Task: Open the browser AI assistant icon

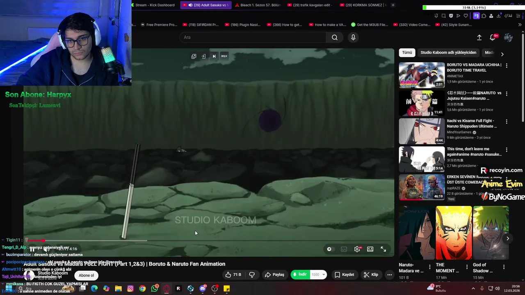Action: pyautogui.click(x=509, y=16)
